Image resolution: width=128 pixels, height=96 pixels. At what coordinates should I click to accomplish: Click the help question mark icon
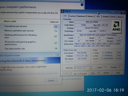82,5
